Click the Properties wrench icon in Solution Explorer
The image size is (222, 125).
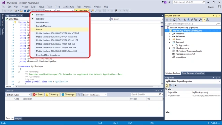(200, 20)
